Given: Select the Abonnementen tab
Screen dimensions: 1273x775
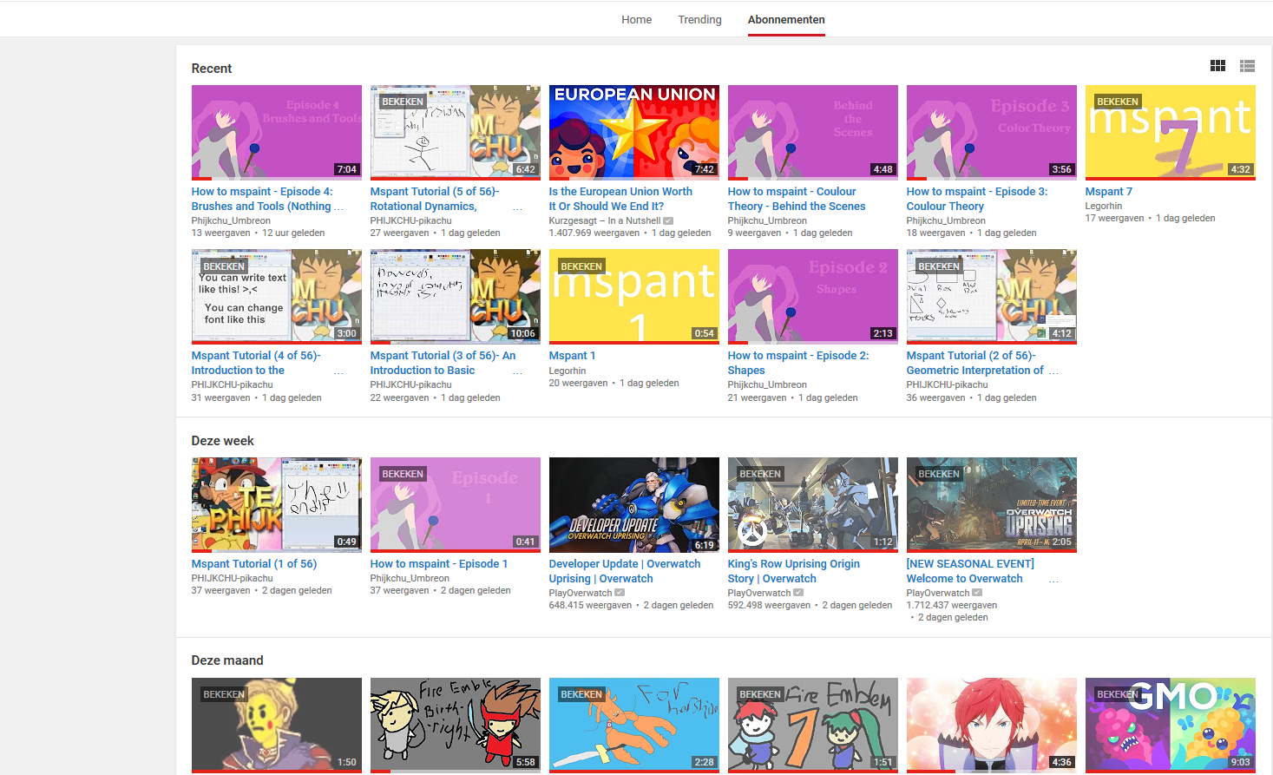Looking at the screenshot, I should pos(786,19).
